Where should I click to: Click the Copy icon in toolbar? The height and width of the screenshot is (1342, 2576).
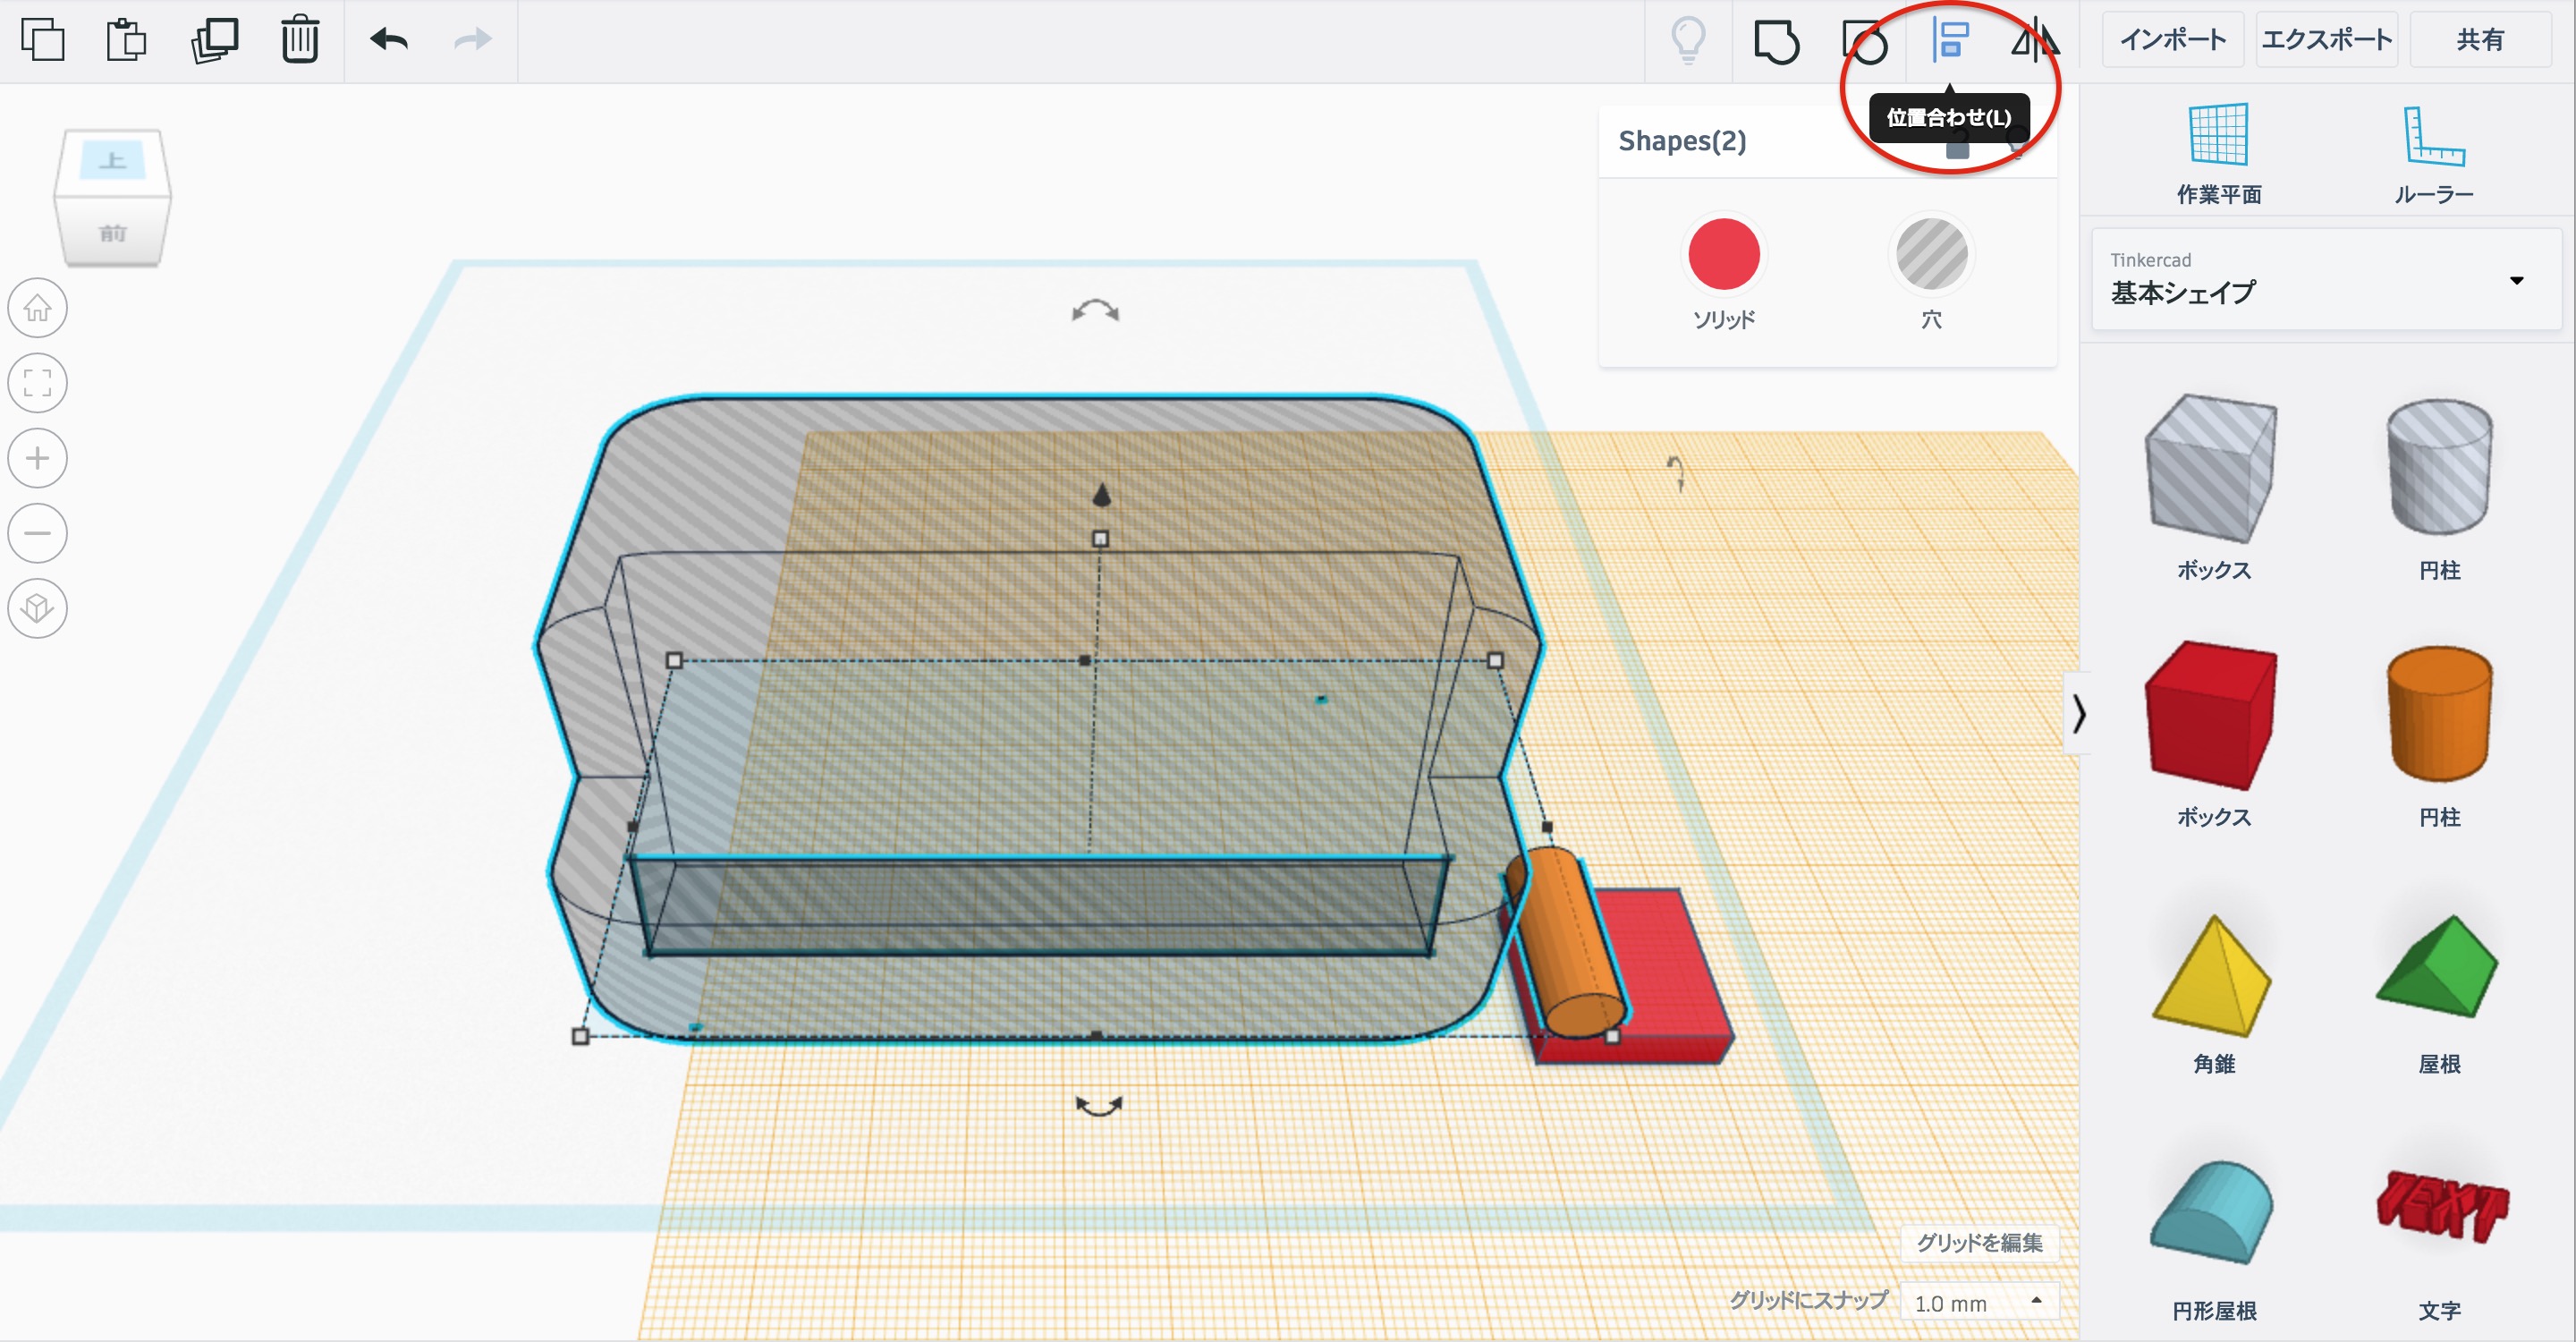tap(43, 40)
